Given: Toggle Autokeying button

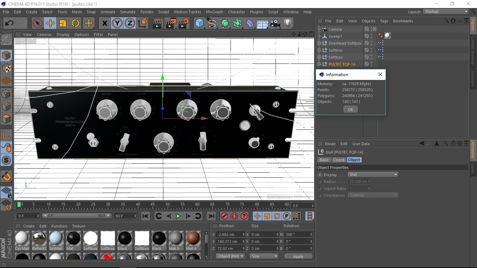Looking at the screenshot, I should click(x=234, y=216).
